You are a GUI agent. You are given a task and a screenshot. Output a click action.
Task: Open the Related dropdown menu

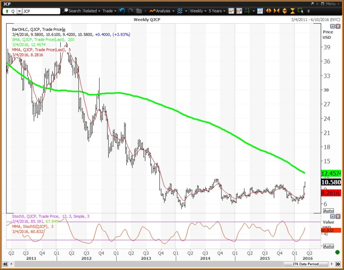pos(91,11)
